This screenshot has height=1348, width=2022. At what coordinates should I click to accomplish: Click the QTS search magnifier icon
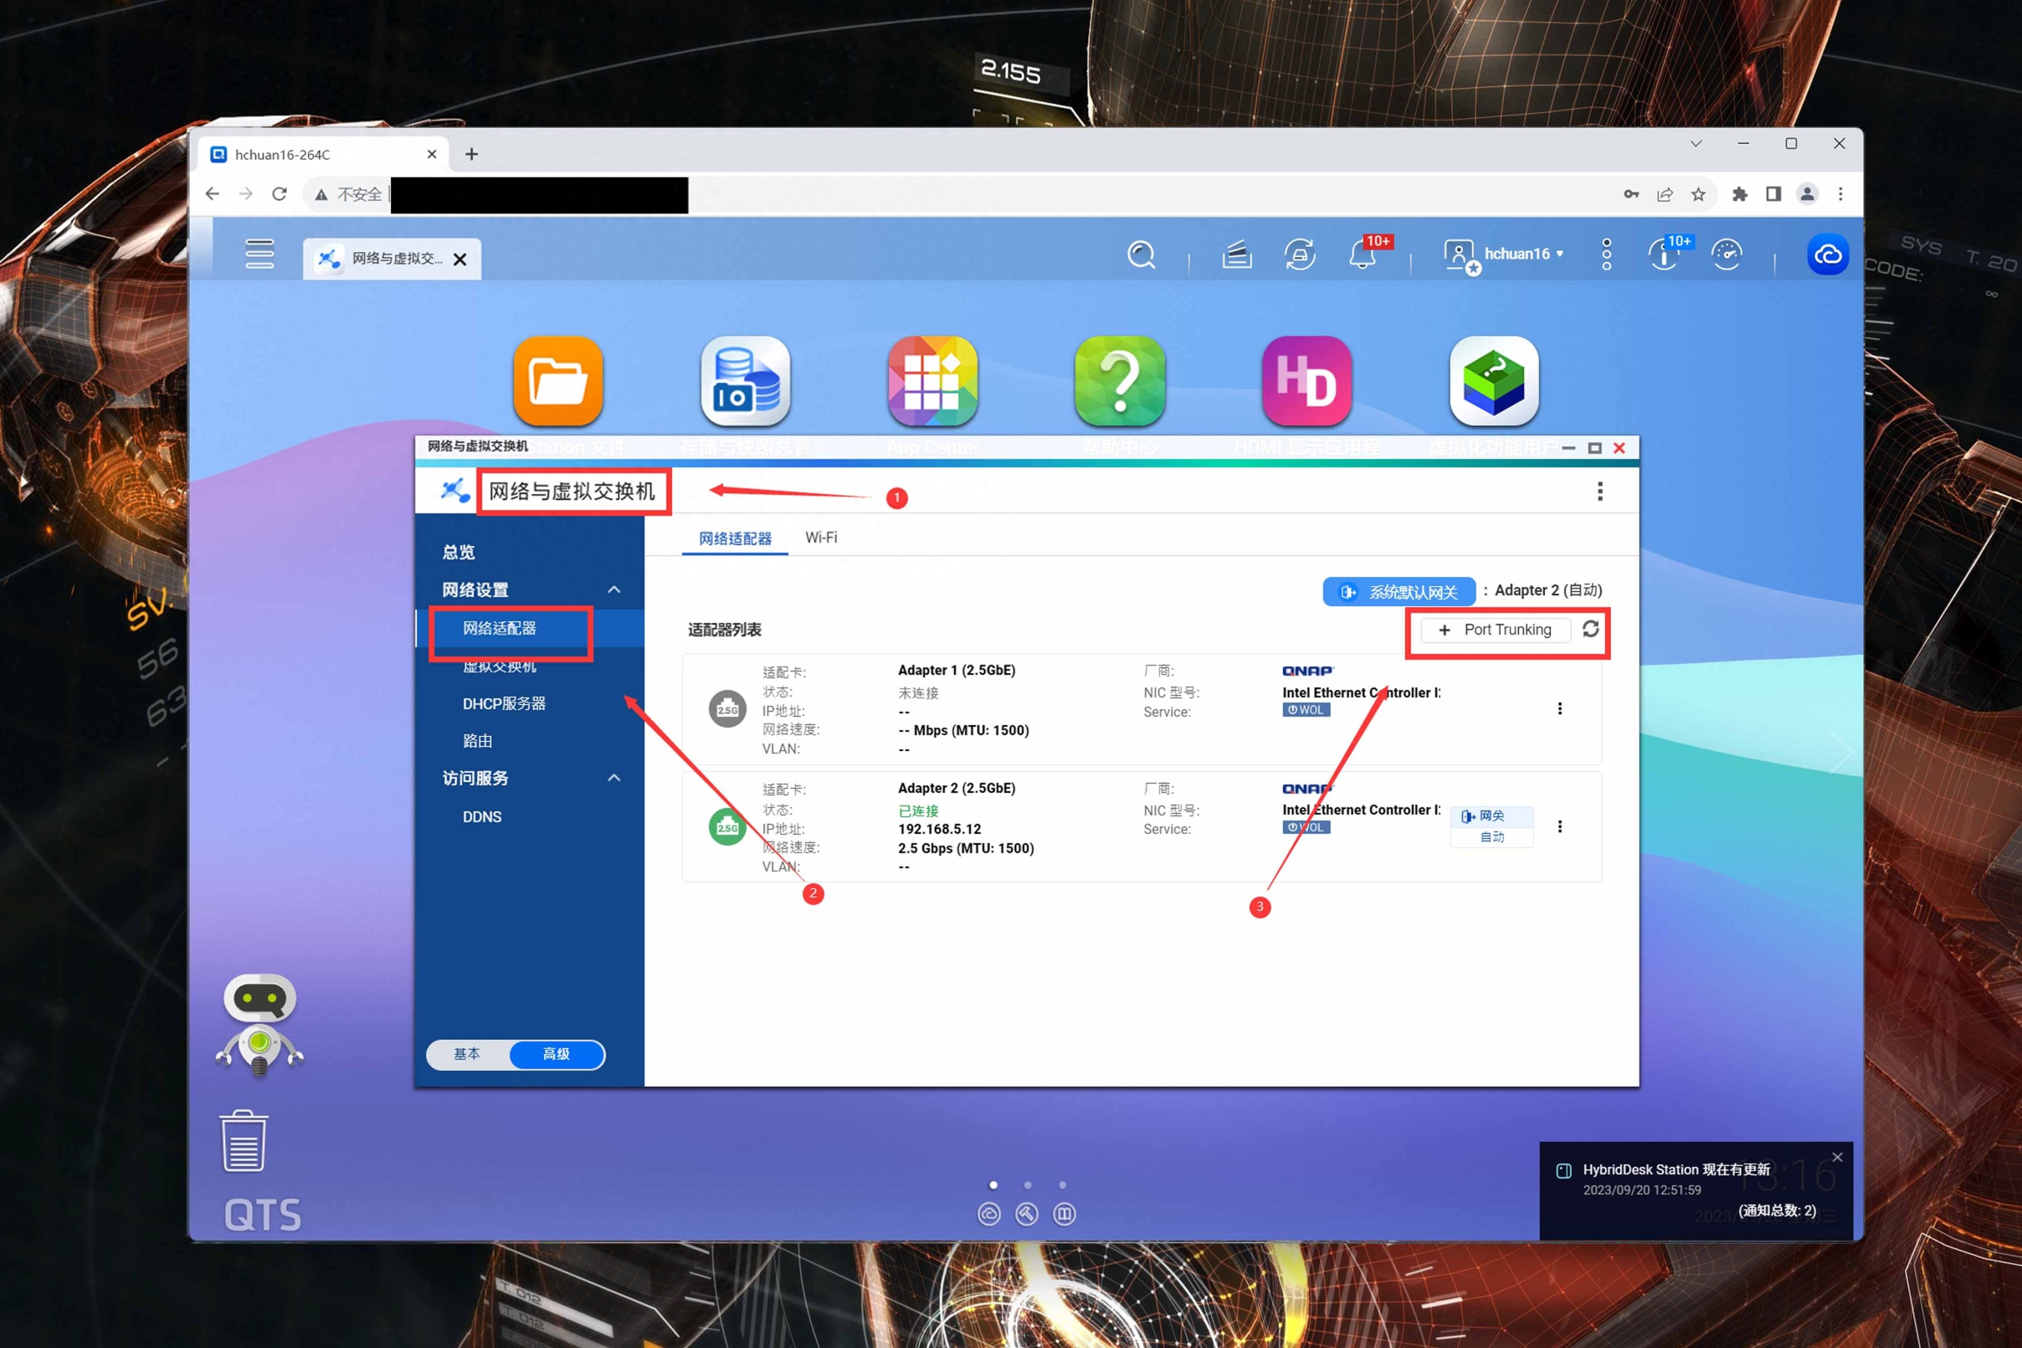click(1141, 255)
